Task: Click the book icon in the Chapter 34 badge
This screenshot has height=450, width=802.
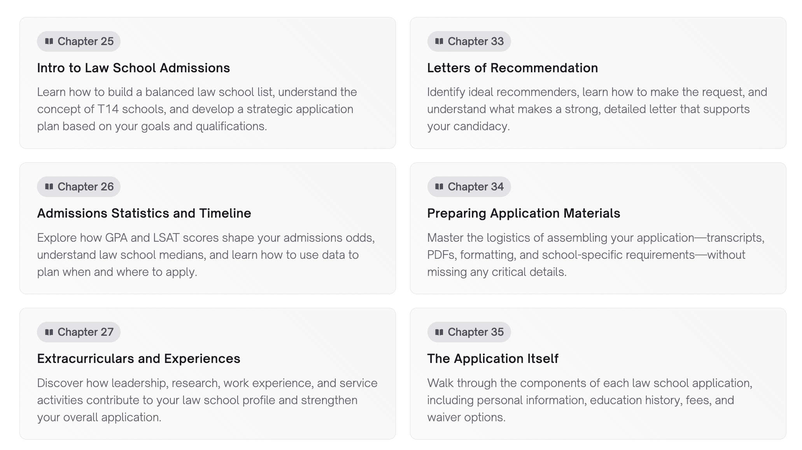Action: 440,187
